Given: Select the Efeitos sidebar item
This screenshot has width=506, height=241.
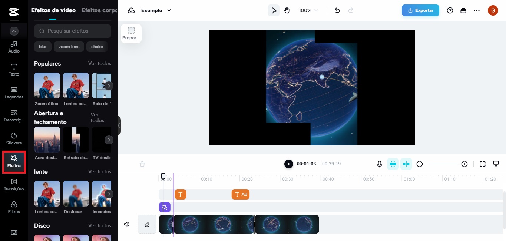Looking at the screenshot, I should point(14,162).
